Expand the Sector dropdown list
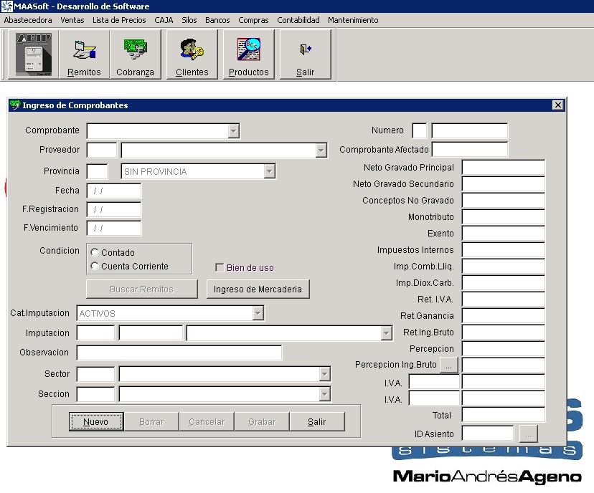 point(324,375)
